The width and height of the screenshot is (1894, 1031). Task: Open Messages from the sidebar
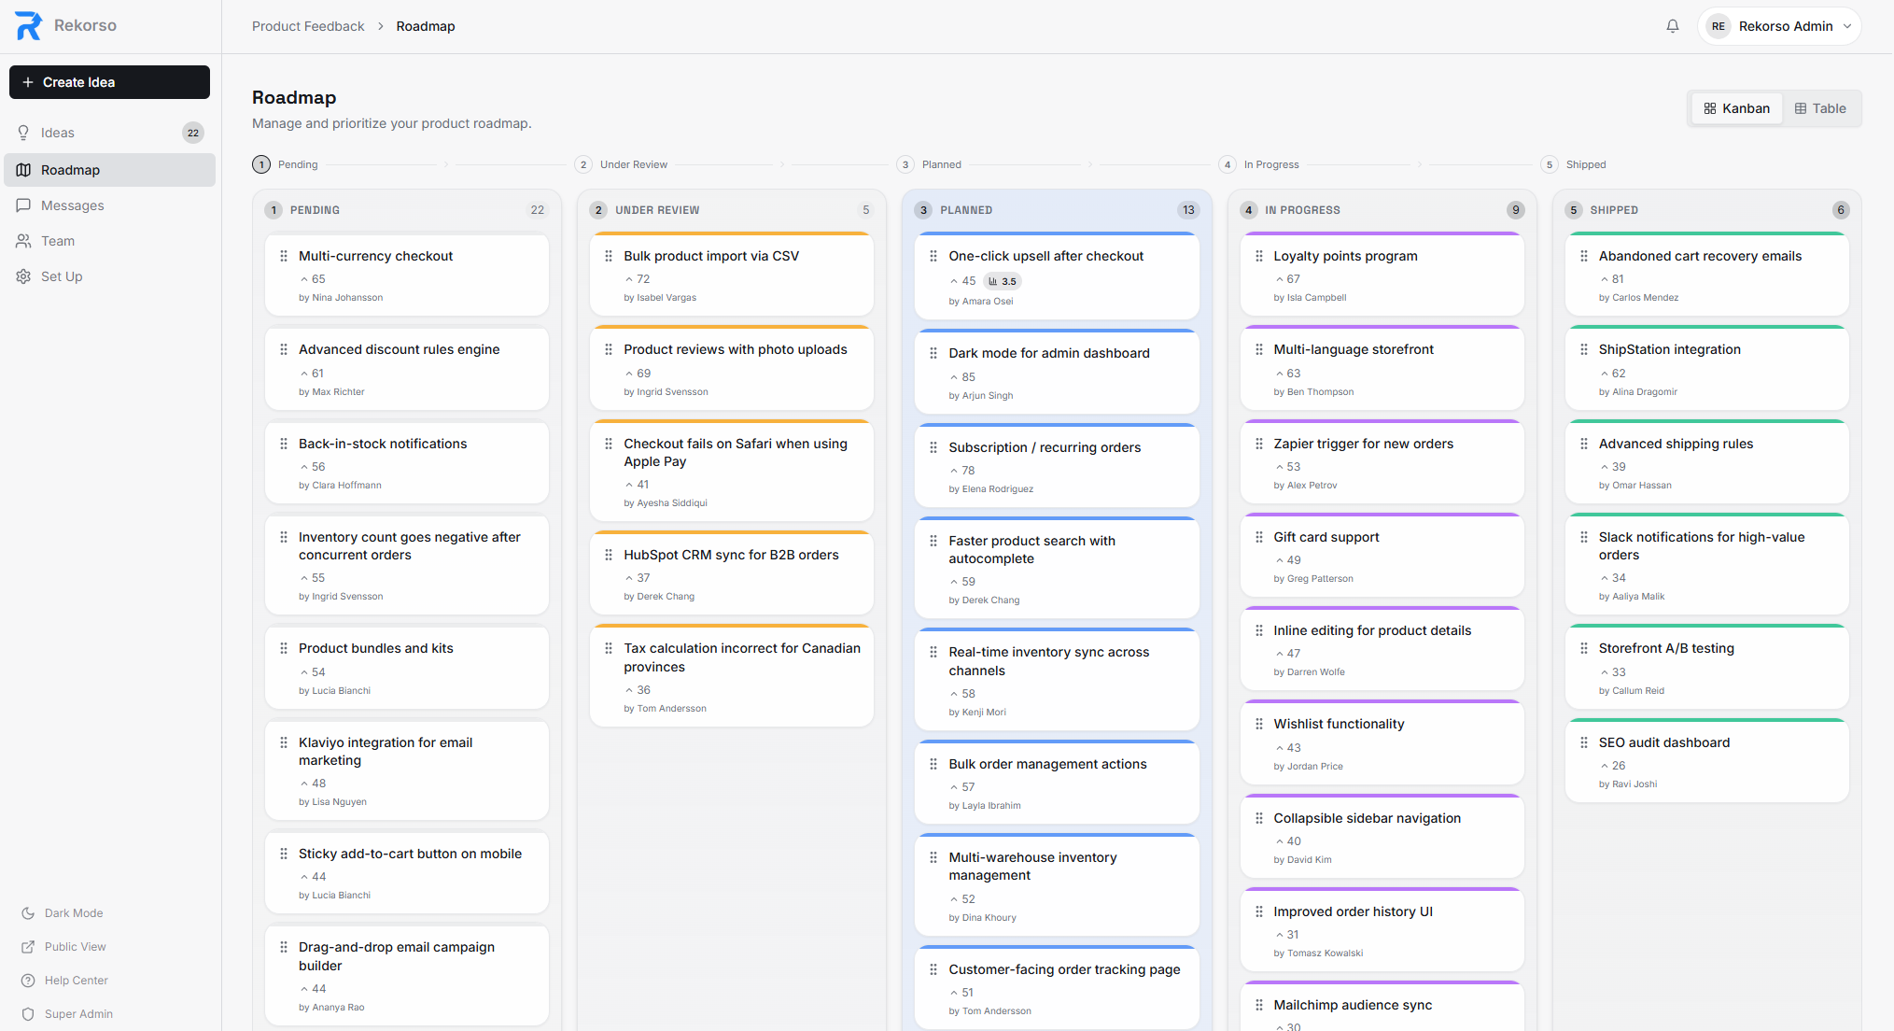click(71, 205)
